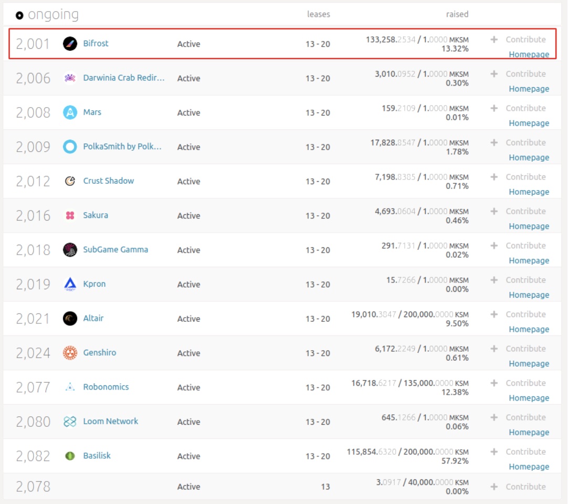Click Contribute button for Robonomics

(x=518, y=383)
